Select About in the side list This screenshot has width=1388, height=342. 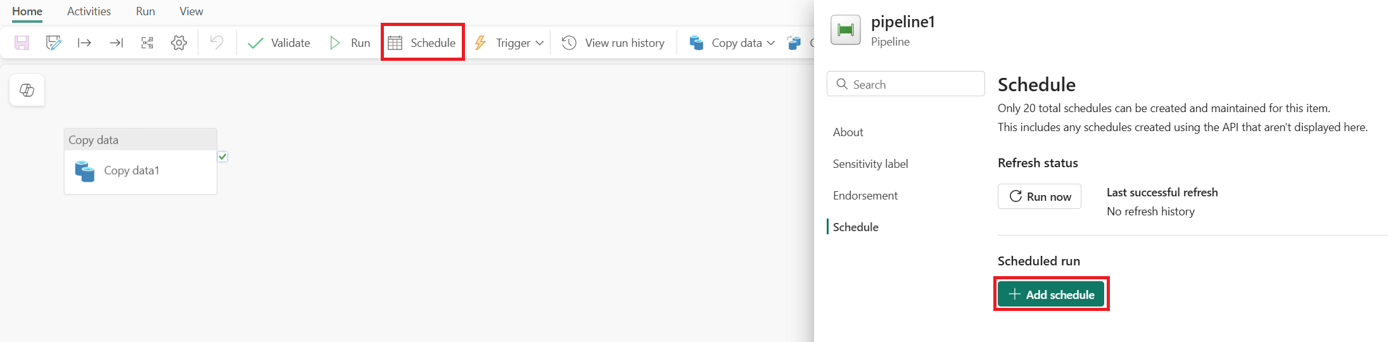[848, 132]
